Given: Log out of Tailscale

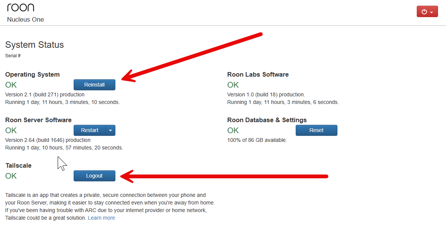Looking at the screenshot, I should pyautogui.click(x=94, y=176).
